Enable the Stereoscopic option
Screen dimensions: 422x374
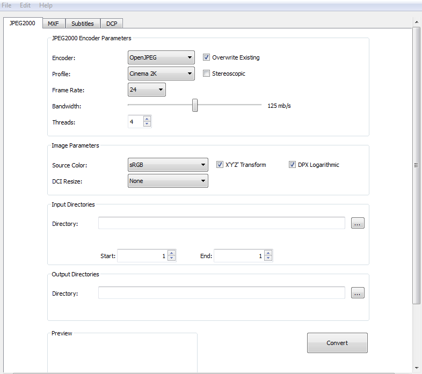tap(207, 74)
